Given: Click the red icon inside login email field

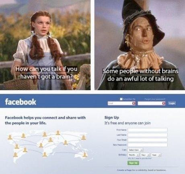Looking at the screenshot, I should 134,103.
